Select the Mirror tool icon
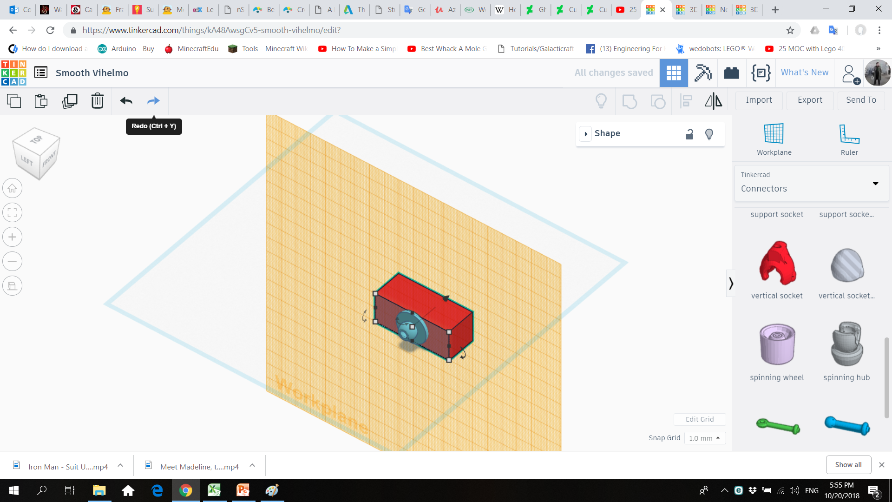Image resolution: width=892 pixels, height=502 pixels. pos(713,100)
